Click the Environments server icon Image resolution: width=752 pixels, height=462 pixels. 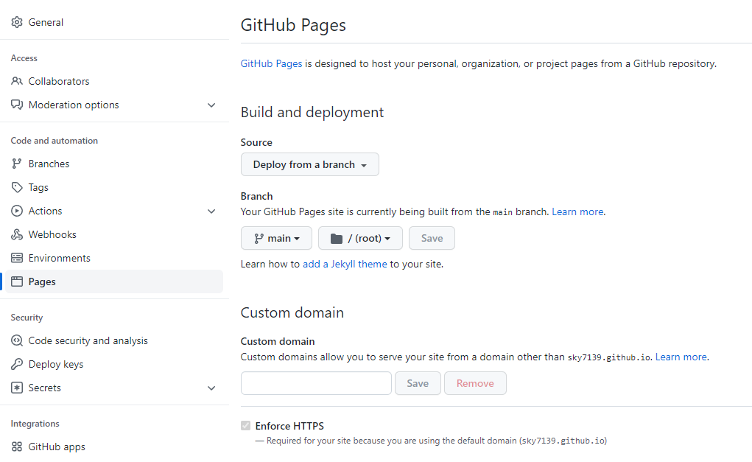click(x=17, y=258)
